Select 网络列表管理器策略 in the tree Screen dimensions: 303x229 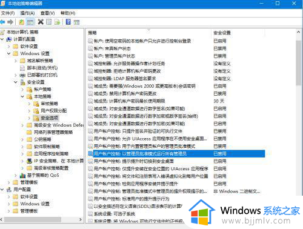click(53, 132)
